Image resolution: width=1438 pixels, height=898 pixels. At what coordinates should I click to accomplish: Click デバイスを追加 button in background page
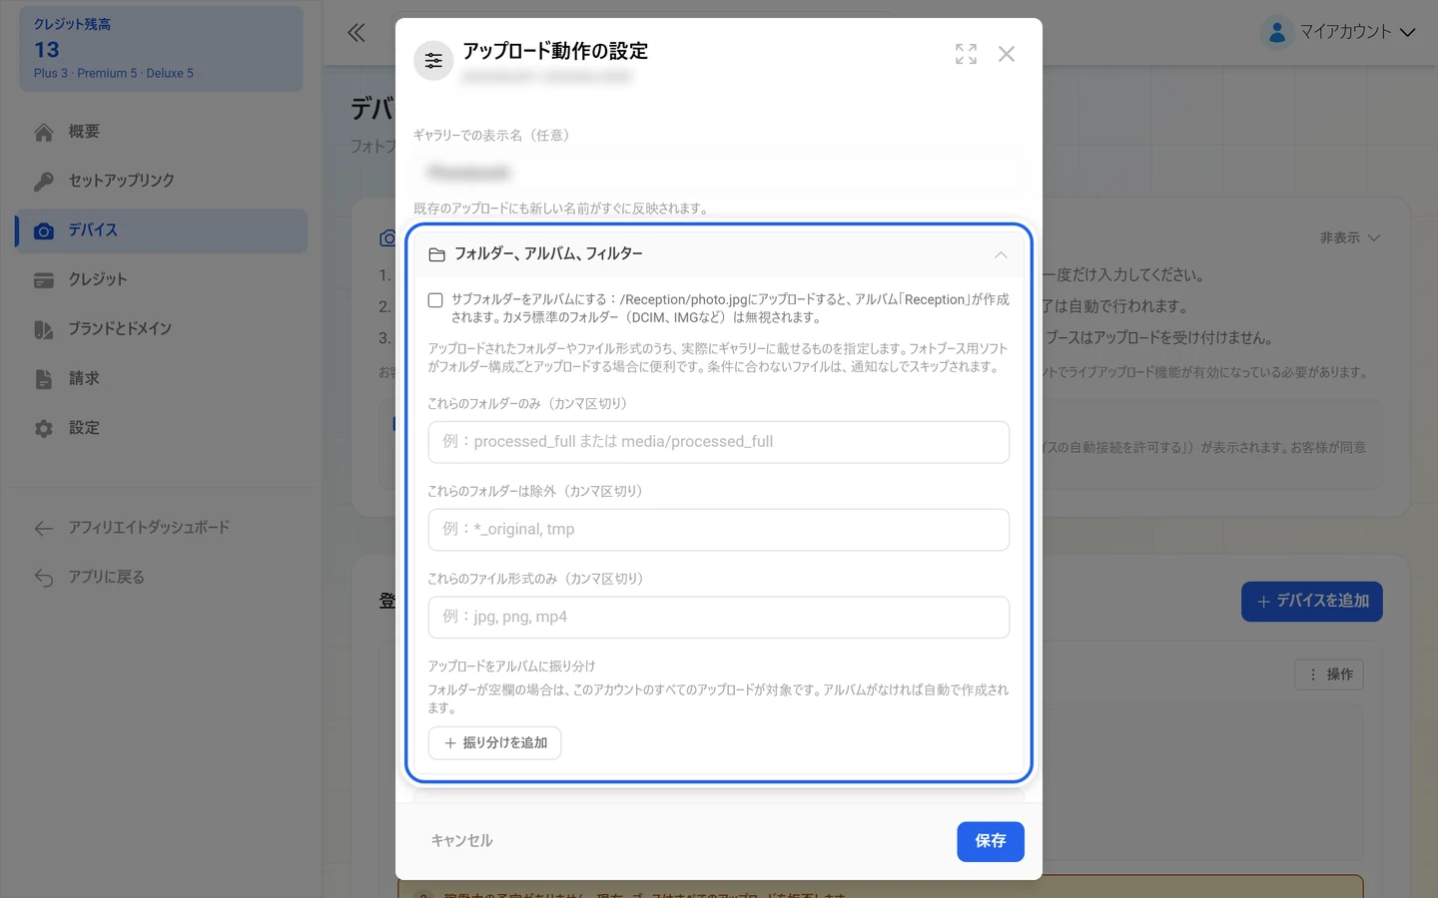1311,602
